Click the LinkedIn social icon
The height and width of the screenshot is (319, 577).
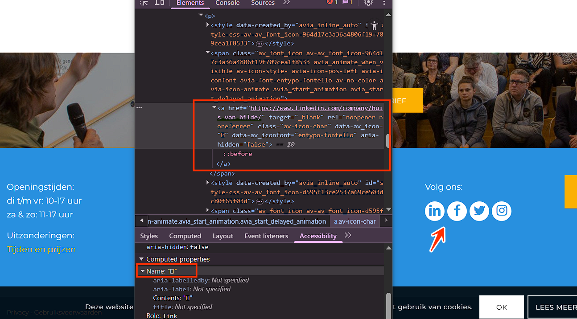(435, 211)
